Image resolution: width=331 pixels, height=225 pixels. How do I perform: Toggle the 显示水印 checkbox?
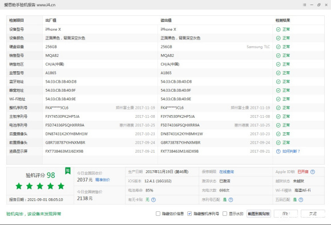pyautogui.click(x=225, y=214)
